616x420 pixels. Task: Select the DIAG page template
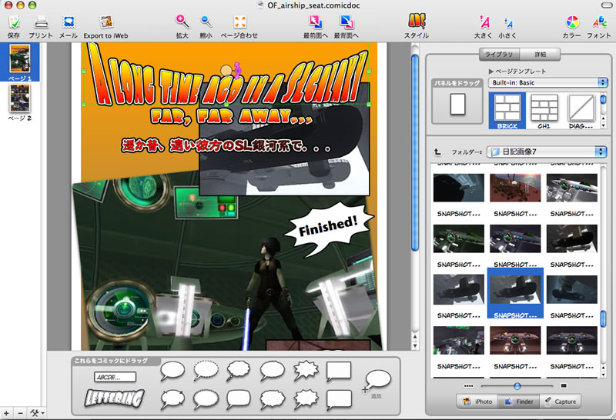581,111
